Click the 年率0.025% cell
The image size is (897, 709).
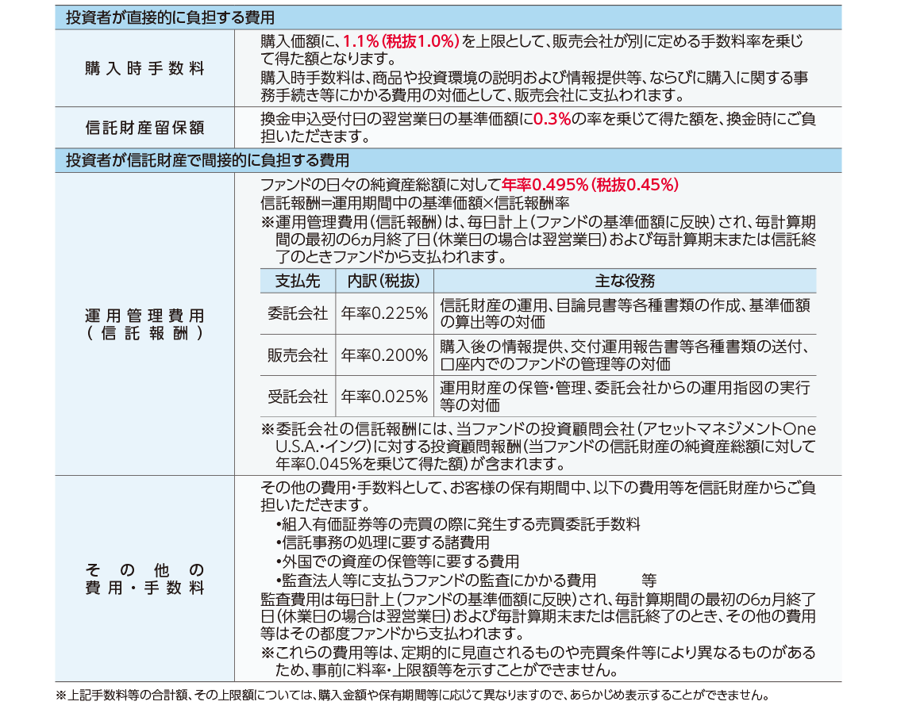coord(384,397)
